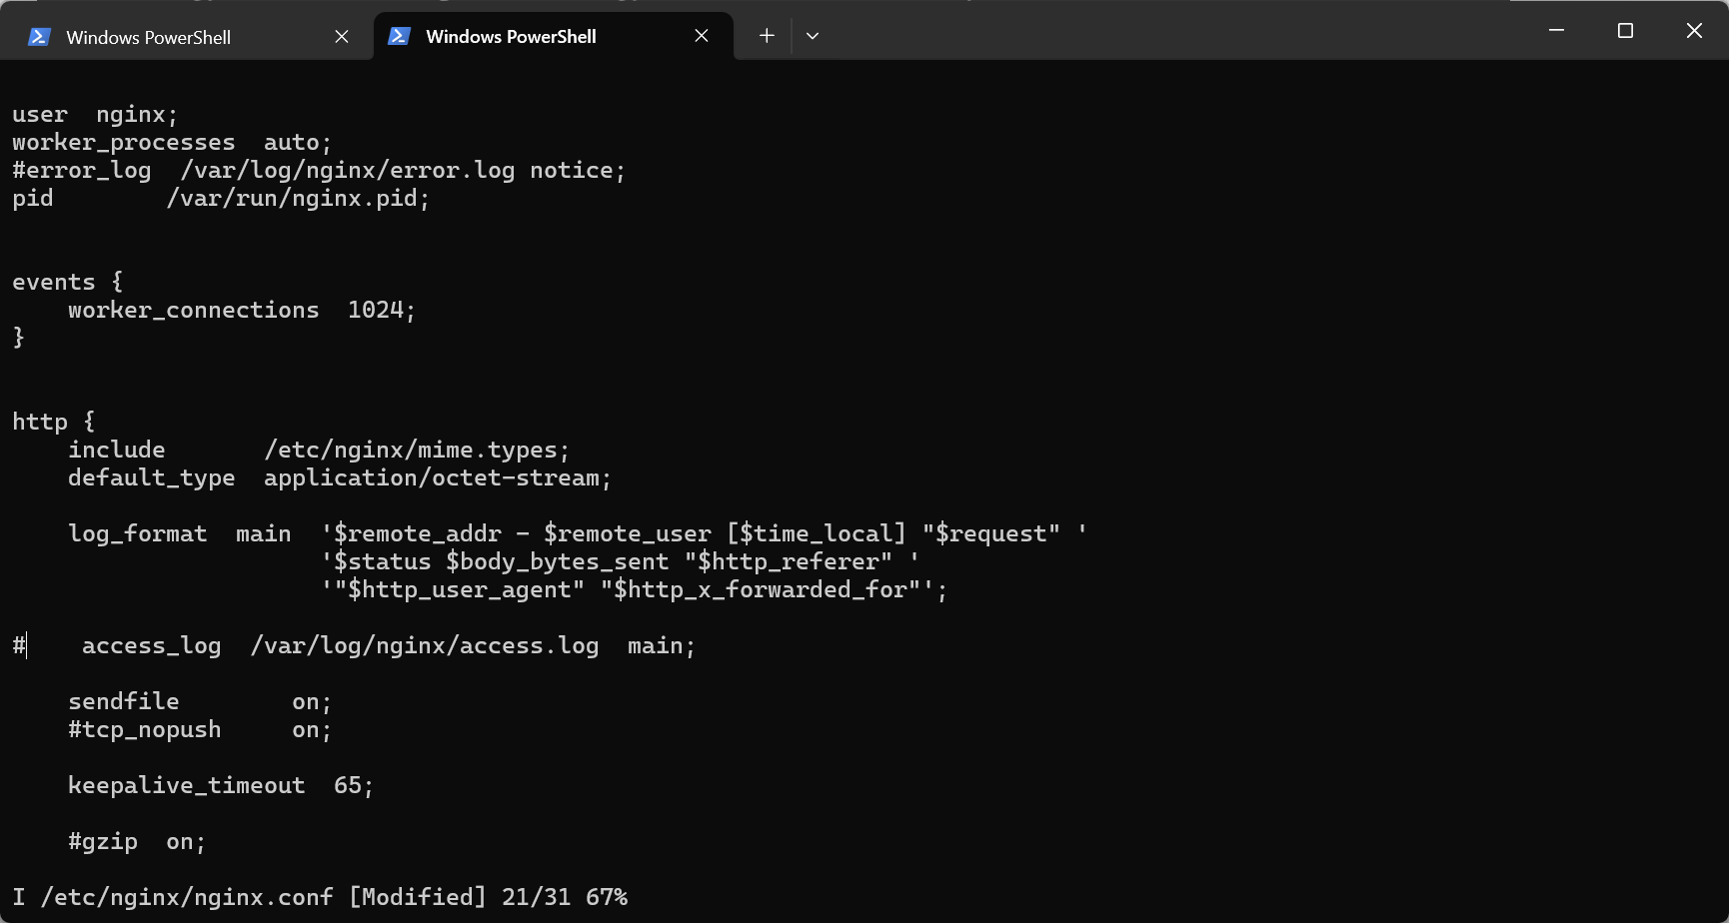The height and width of the screenshot is (923, 1729).
Task: Maximize the terminal window
Action: [x=1624, y=30]
